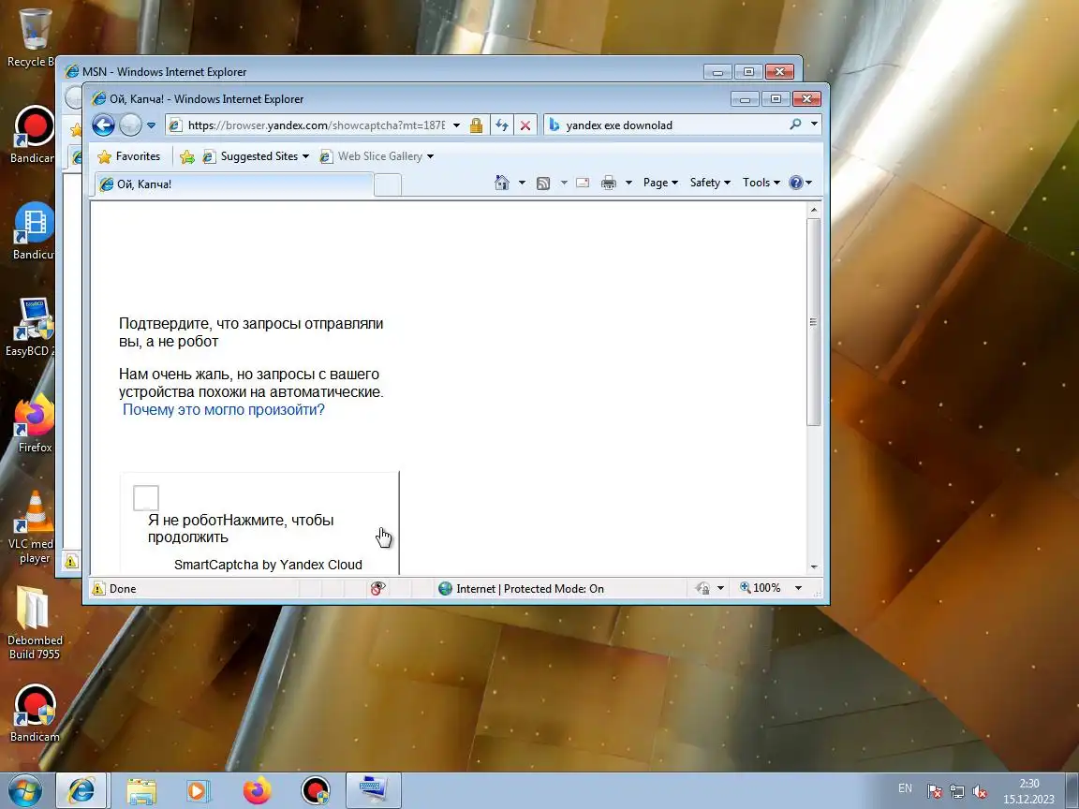
Task: Click the taskbar clock showing 2:30
Action: (1028, 791)
